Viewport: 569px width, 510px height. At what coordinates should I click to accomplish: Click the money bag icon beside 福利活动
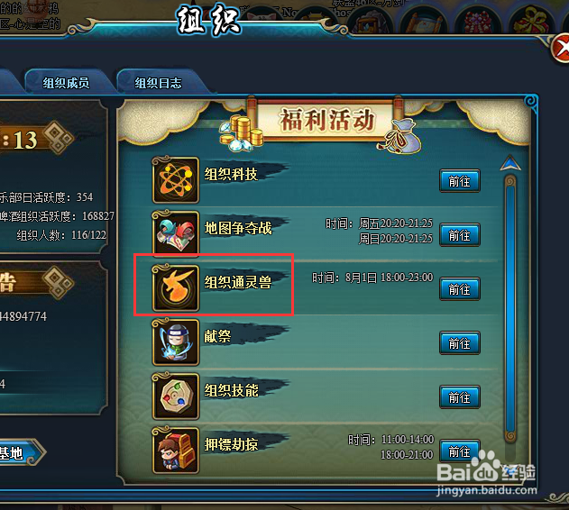click(x=399, y=137)
